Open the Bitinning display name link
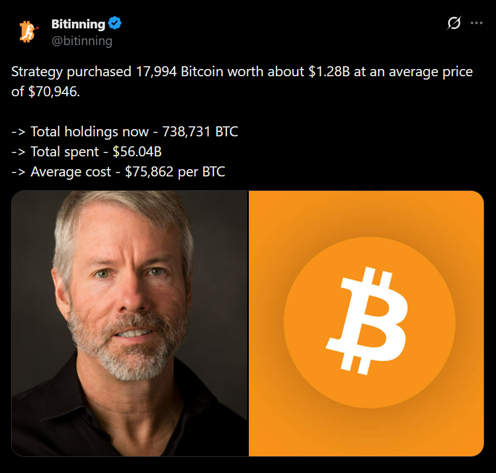 (78, 24)
